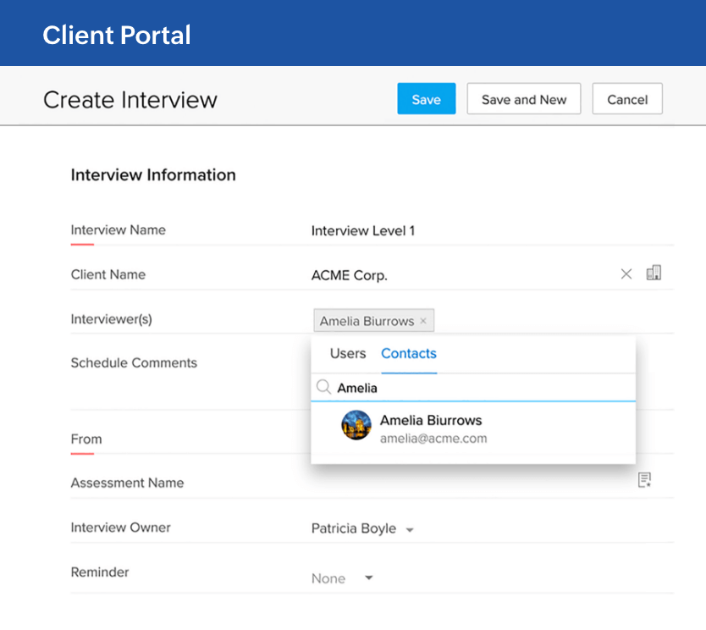
Task: Select the Contacts tab
Action: click(409, 354)
